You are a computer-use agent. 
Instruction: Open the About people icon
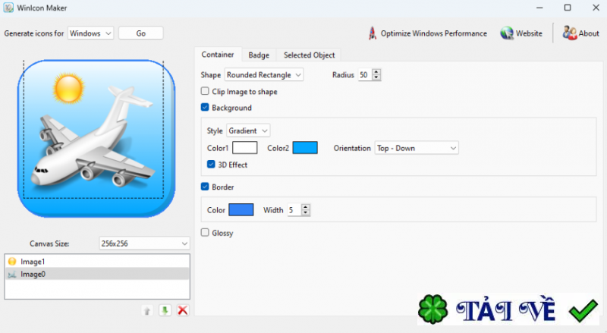(570, 33)
